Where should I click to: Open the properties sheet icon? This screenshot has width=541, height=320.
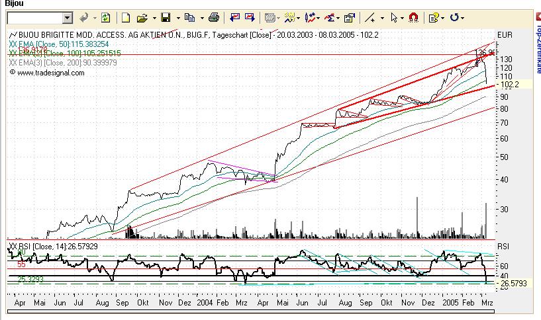pos(350,18)
